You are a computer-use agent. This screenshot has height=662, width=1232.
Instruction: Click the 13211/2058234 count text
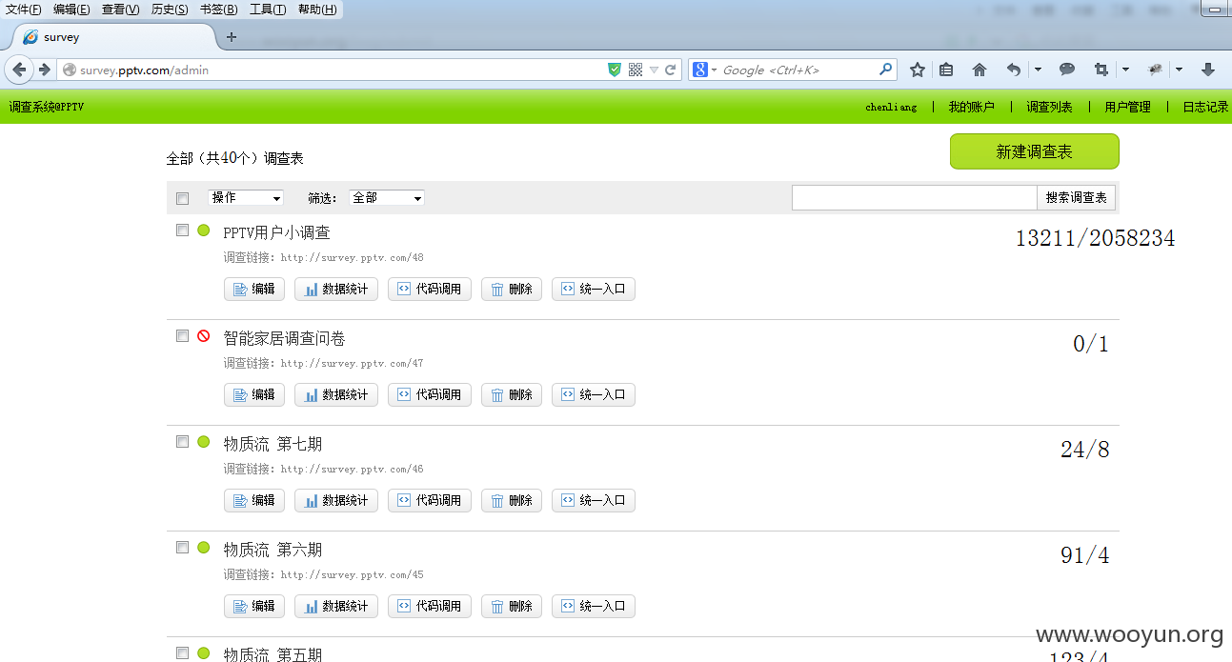[1095, 238]
